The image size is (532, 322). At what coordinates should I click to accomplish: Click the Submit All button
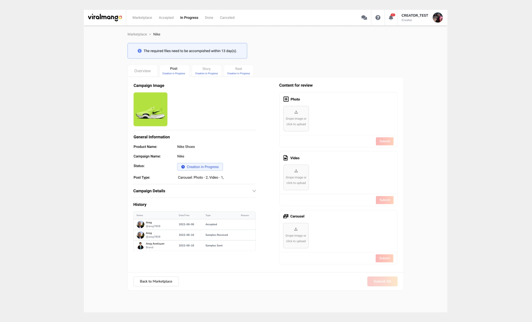tap(382, 281)
